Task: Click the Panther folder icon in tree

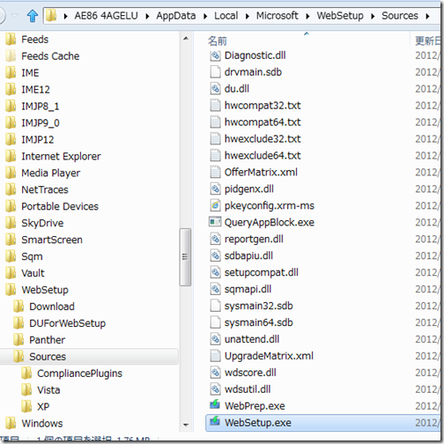Action: (18, 339)
